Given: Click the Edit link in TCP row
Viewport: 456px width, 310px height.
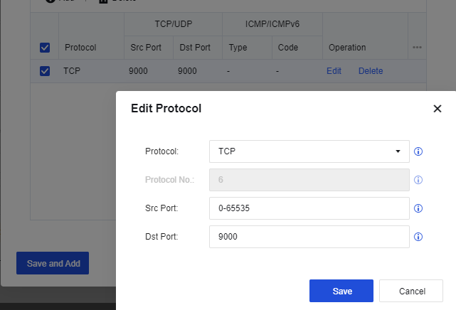Looking at the screenshot, I should pyautogui.click(x=334, y=71).
